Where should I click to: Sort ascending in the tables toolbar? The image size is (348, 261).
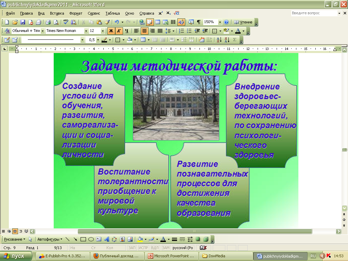click(219, 40)
